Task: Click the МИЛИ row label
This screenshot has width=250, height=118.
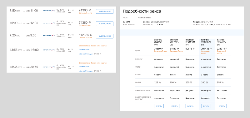Action: [x=137, y=83]
